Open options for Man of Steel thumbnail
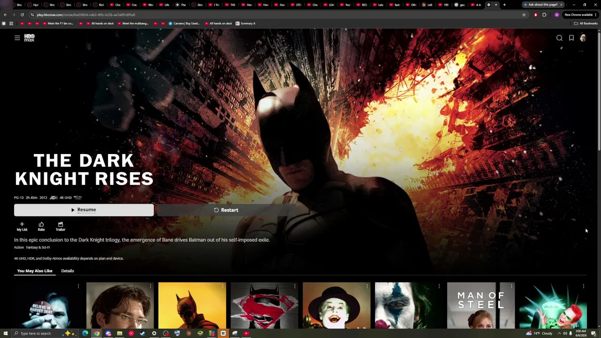The image size is (601, 338). pyautogui.click(x=511, y=286)
